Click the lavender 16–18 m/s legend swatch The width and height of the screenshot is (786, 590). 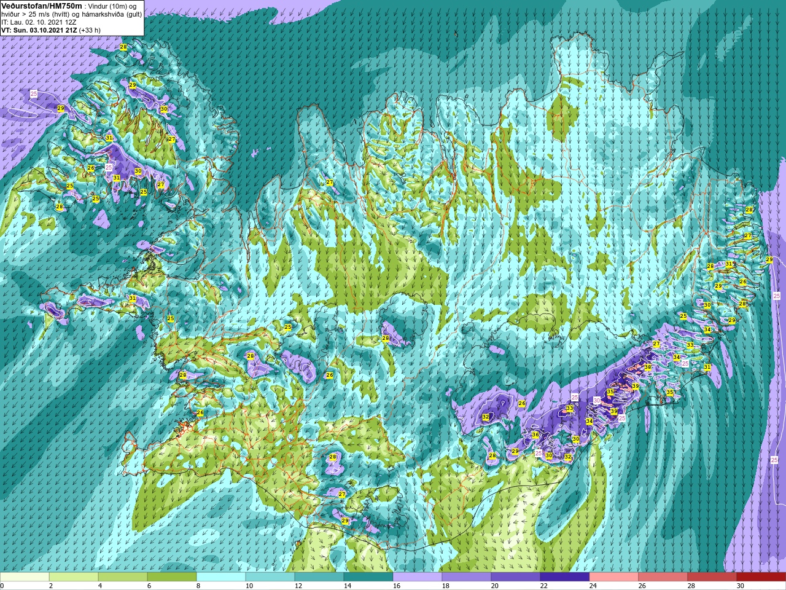coord(418,577)
